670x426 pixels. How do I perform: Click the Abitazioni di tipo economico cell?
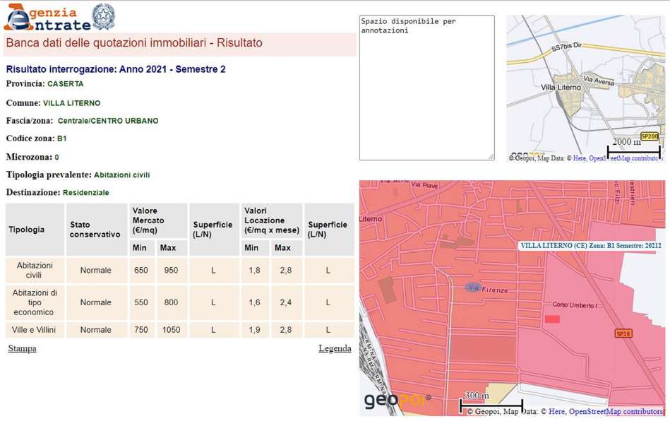click(x=35, y=302)
